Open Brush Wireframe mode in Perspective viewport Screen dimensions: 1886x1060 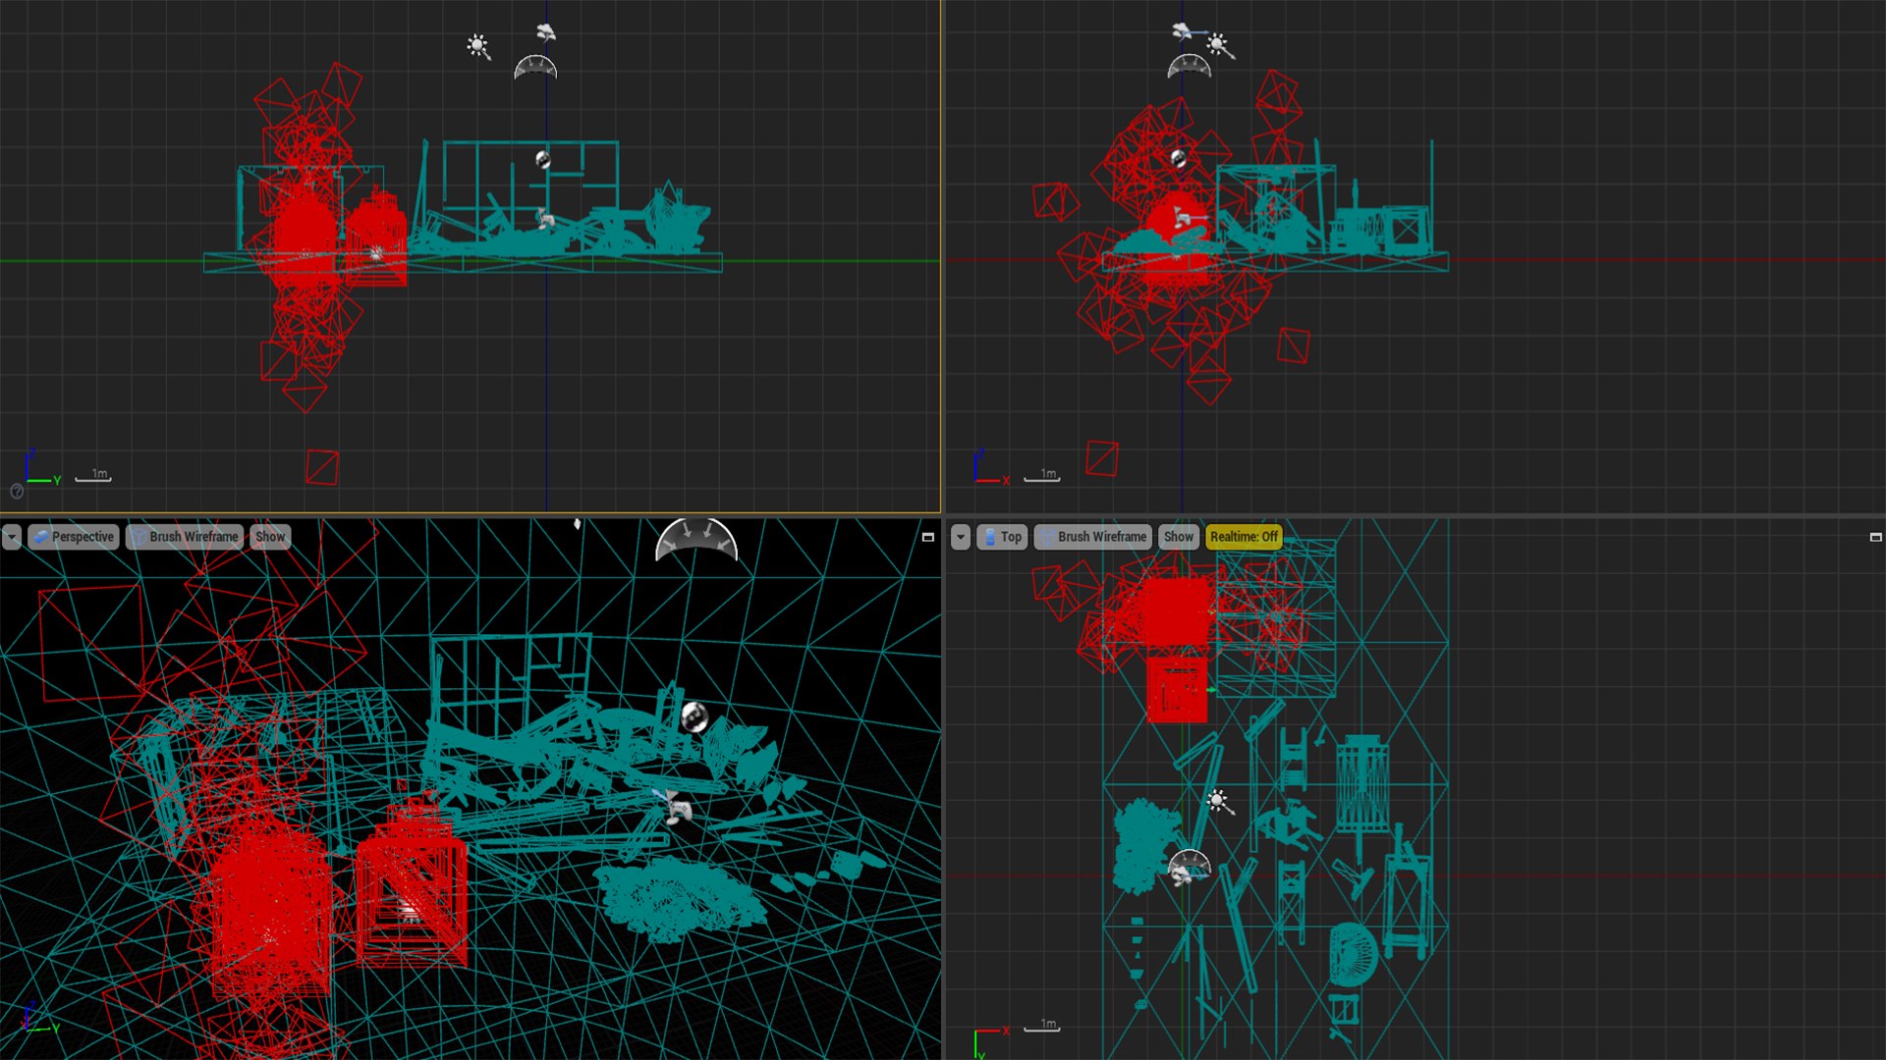pyautogui.click(x=185, y=537)
